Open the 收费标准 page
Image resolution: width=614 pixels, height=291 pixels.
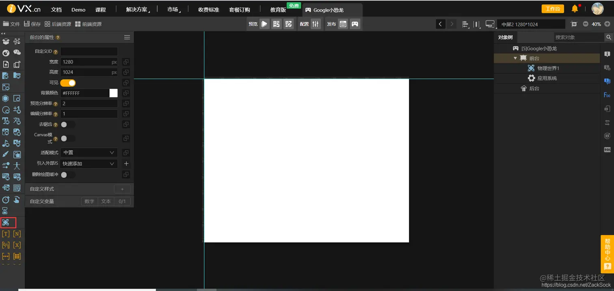click(209, 10)
